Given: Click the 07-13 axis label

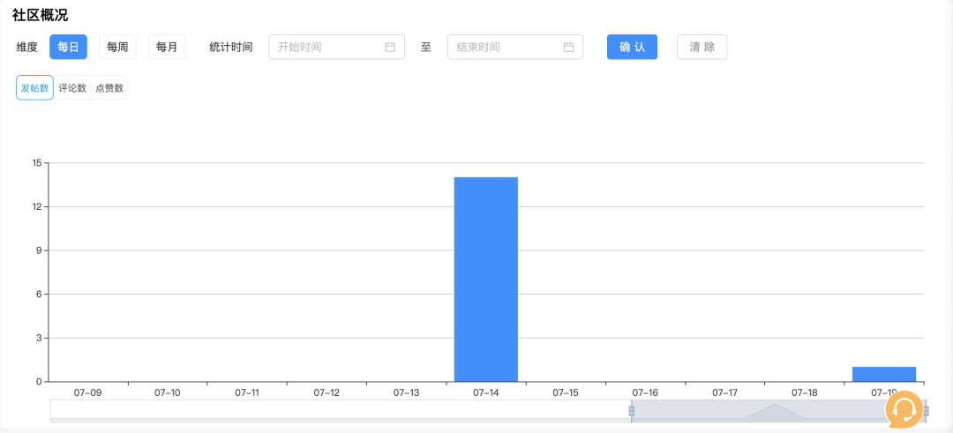Looking at the screenshot, I should [407, 393].
